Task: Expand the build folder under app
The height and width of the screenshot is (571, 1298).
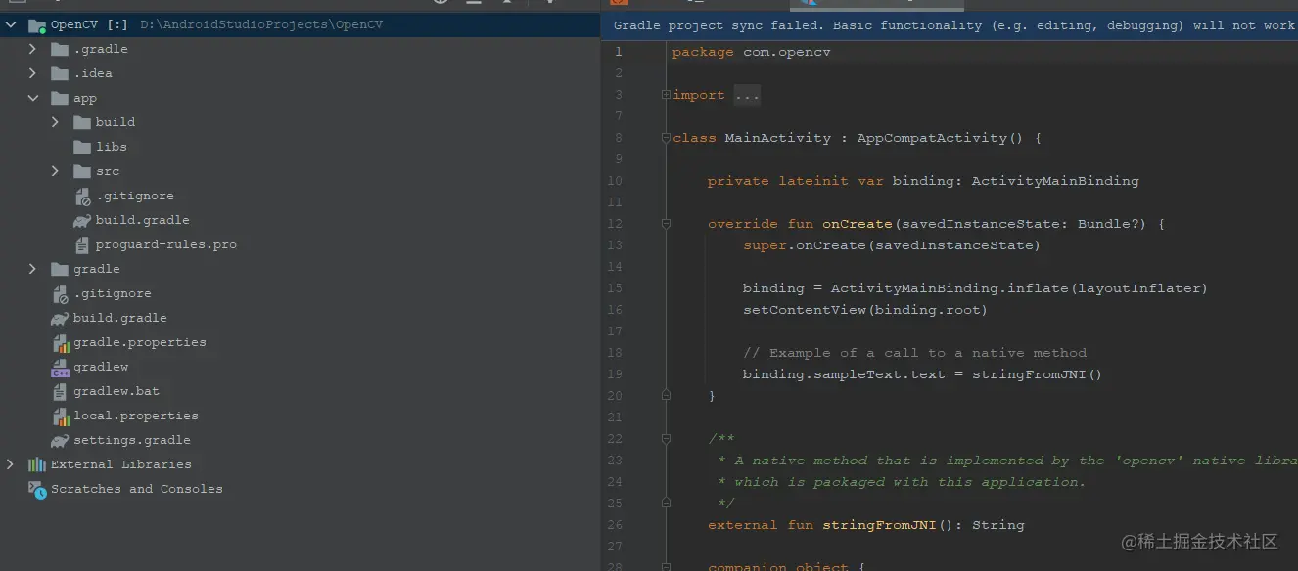Action: pos(56,122)
